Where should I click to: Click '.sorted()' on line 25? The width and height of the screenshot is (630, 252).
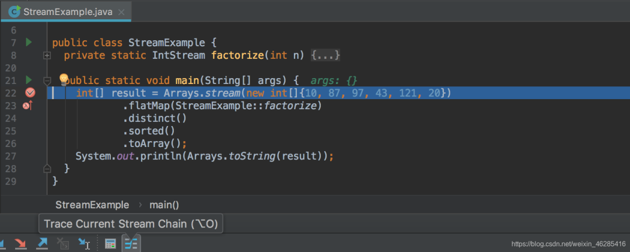point(149,131)
